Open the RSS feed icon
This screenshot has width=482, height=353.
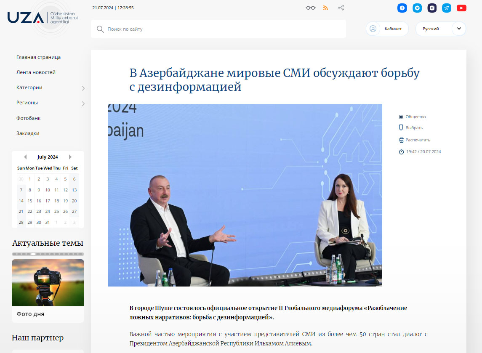[x=325, y=8]
